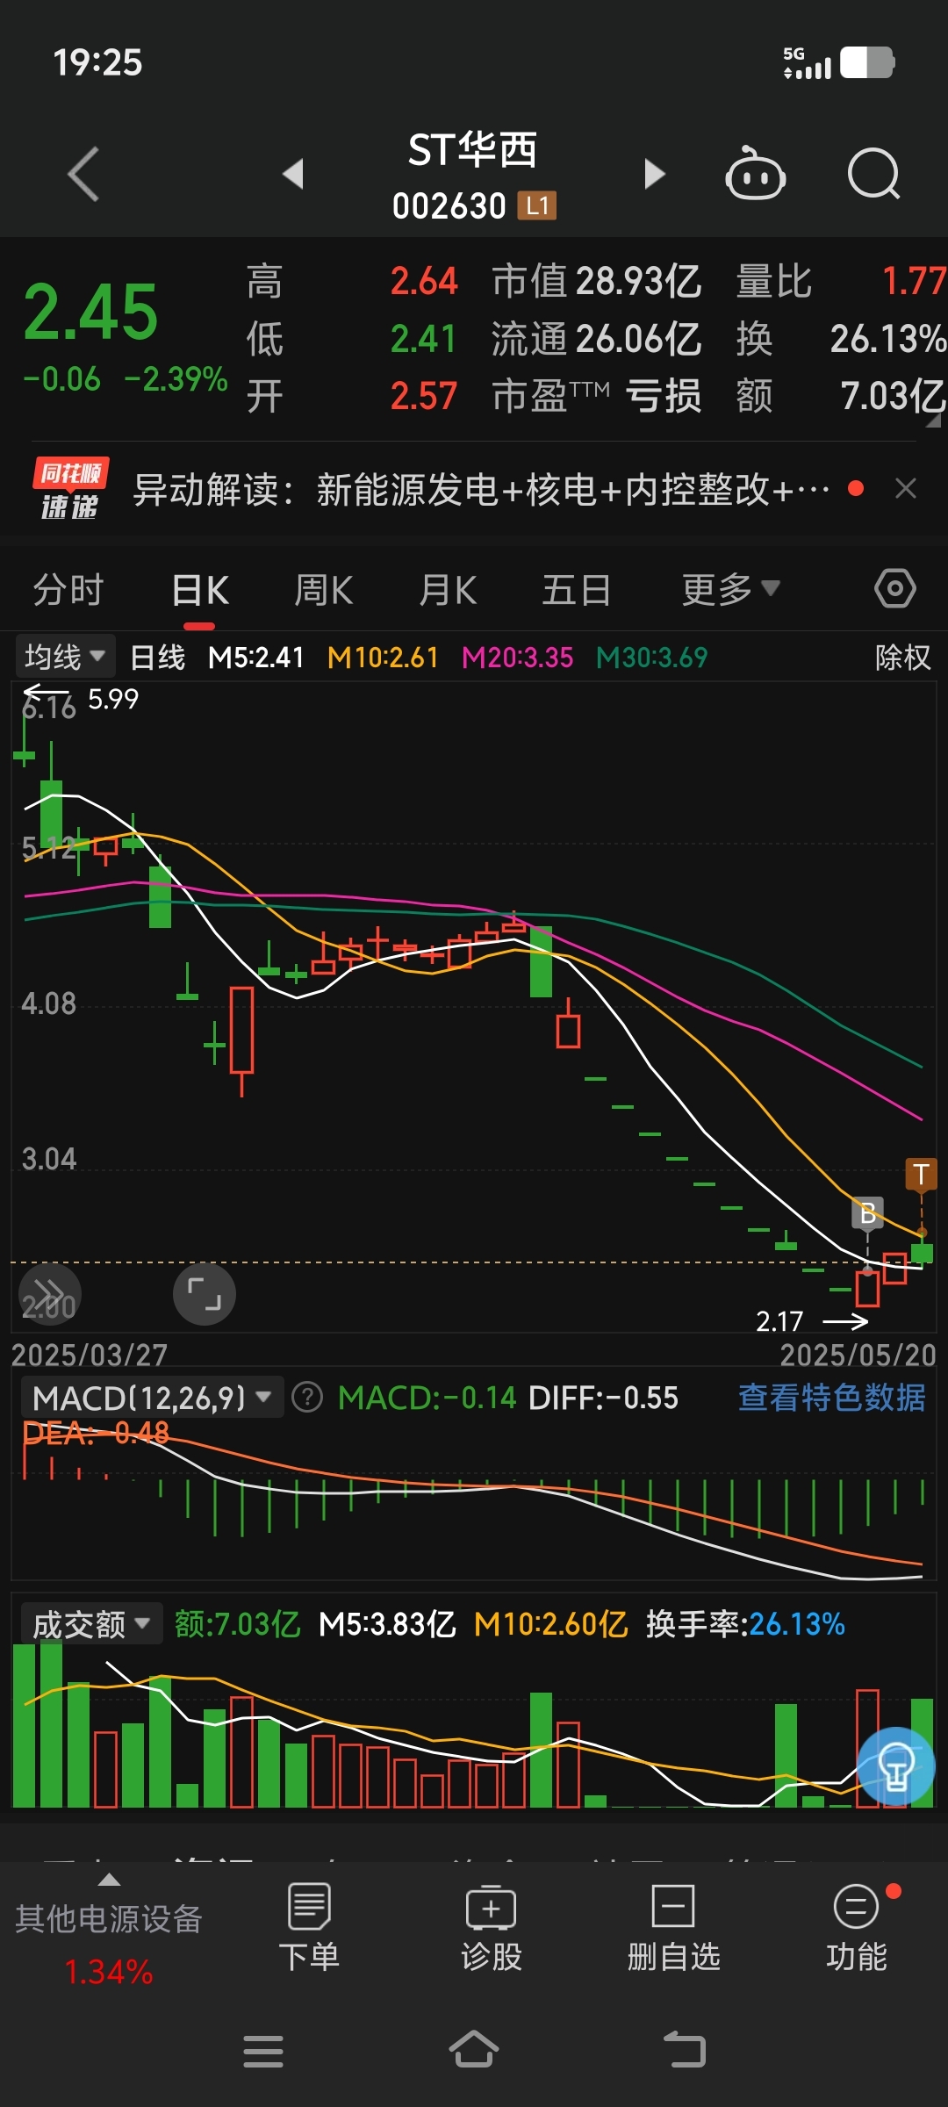The height and width of the screenshot is (2107, 948).
Task: Switch to the 分时 tab
Action: 68,589
